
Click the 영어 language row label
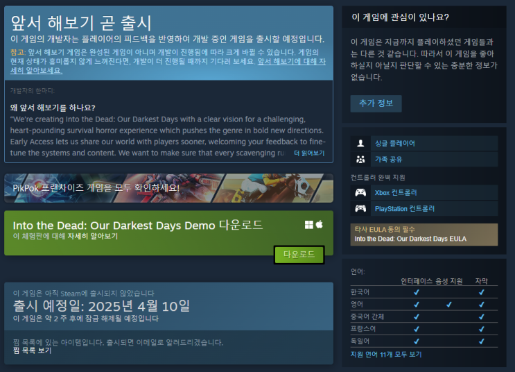pos(357,304)
